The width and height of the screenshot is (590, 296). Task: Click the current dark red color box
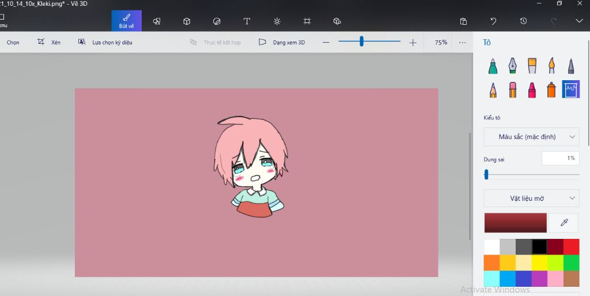[515, 223]
